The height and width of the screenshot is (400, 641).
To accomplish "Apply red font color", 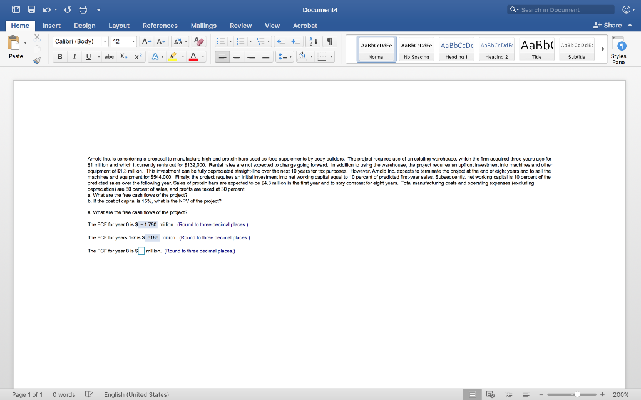I will 194,57.
